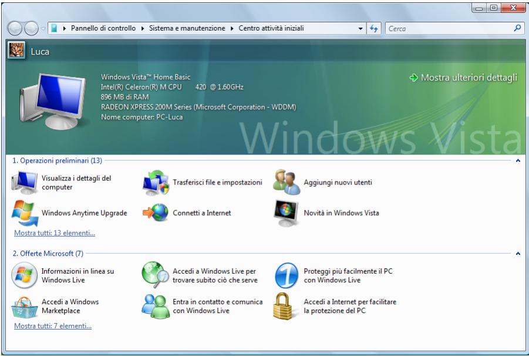This screenshot has height=356, width=529.
Task: Open Mostra tutti: 7 elementi link
Action: click(x=53, y=326)
